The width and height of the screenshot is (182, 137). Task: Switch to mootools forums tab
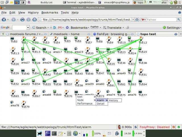click(x=27, y=34)
